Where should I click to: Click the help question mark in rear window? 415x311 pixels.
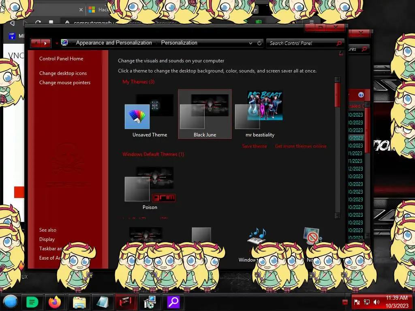pos(361,95)
